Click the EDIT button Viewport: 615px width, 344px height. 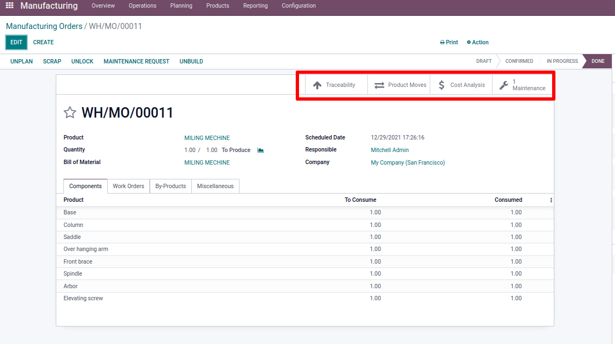[x=16, y=42]
